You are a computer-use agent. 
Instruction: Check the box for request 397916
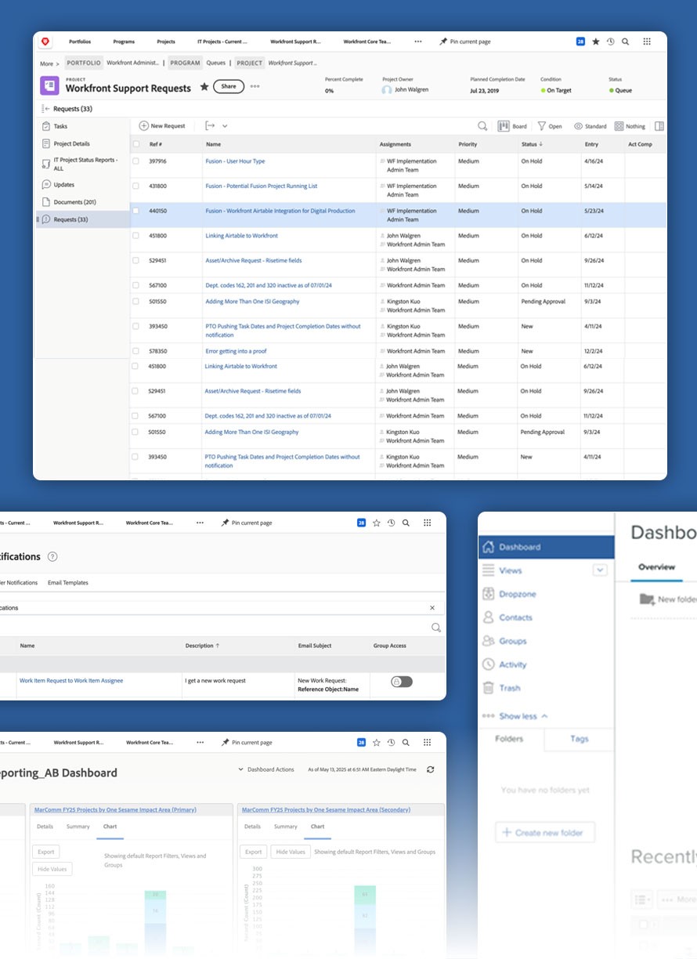(135, 161)
